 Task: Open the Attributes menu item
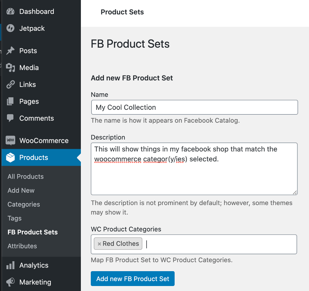point(22,246)
